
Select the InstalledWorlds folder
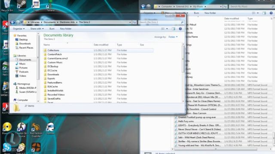[x=55, y=91]
